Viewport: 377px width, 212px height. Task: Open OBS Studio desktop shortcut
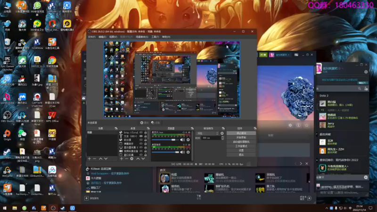pyautogui.click(x=7, y=117)
